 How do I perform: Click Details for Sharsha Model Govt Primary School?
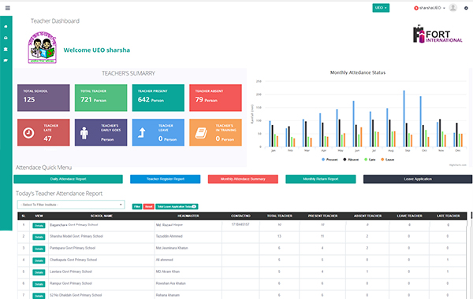39,238
